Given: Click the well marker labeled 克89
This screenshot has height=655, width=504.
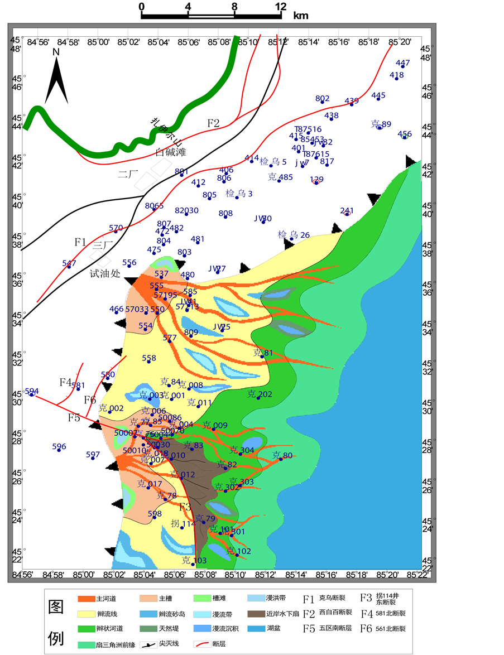Looking at the screenshot, I should (x=380, y=128).
